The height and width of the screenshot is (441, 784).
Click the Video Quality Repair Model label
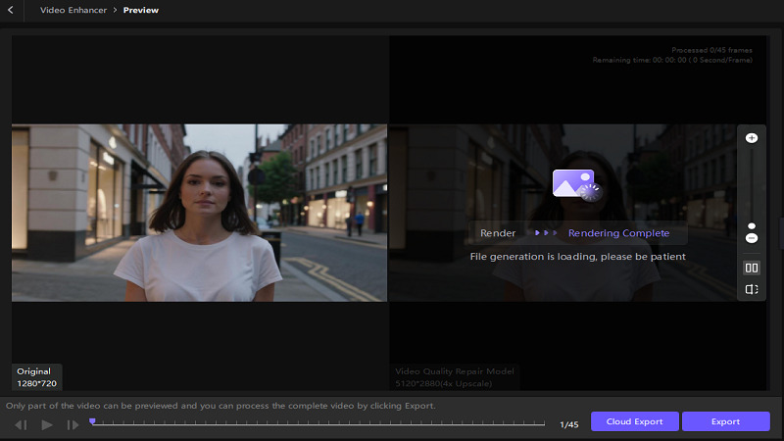(x=455, y=371)
